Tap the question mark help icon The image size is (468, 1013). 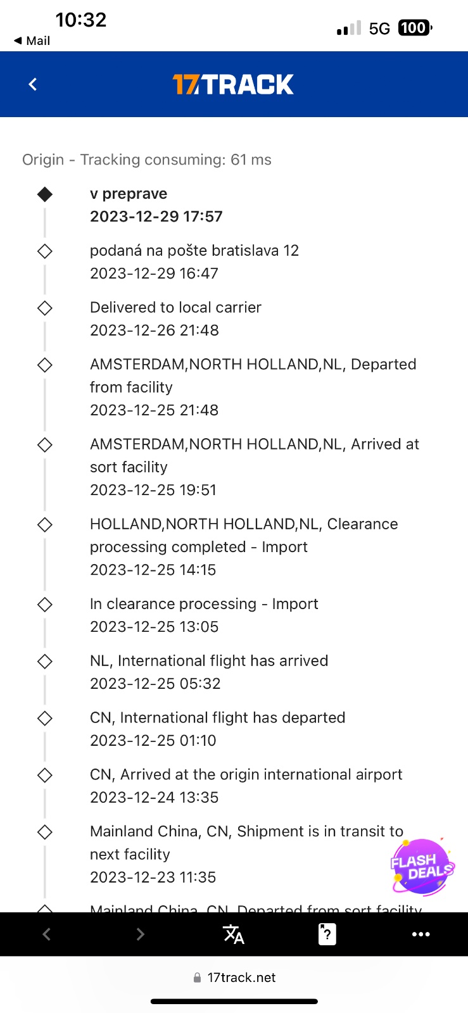click(x=327, y=934)
